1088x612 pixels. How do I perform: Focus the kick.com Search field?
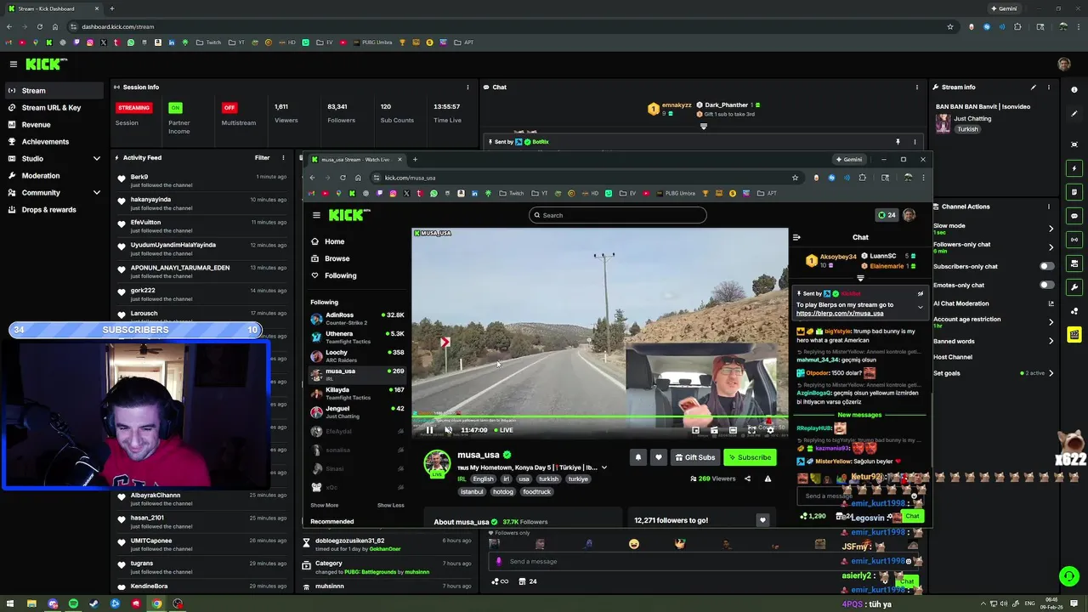click(617, 215)
